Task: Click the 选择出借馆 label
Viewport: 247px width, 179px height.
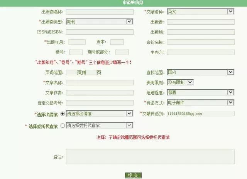Action: [x=46, y=115]
